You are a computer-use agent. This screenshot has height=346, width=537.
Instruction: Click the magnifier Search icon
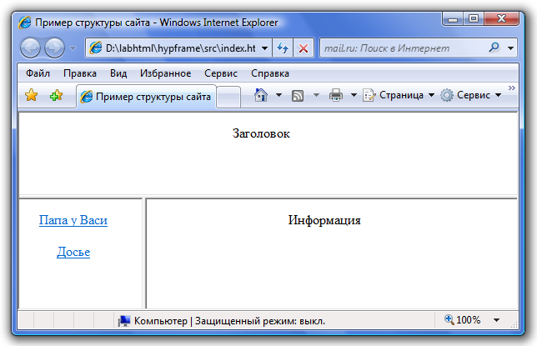pyautogui.click(x=494, y=48)
